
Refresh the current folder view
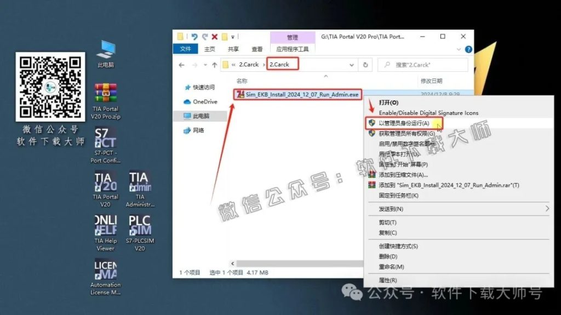pyautogui.click(x=365, y=65)
